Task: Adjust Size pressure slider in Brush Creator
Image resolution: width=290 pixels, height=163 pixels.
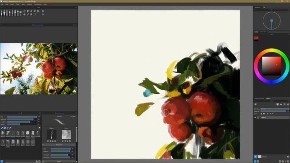Action: click(61, 149)
